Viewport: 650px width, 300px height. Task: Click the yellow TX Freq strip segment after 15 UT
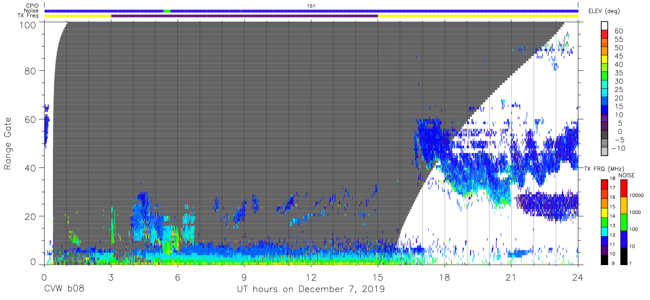(x=478, y=16)
